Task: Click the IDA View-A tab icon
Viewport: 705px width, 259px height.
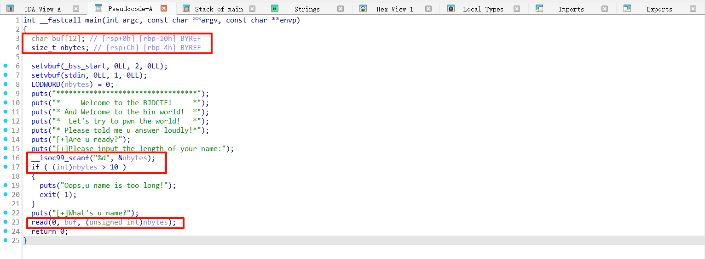Action: tap(10, 9)
